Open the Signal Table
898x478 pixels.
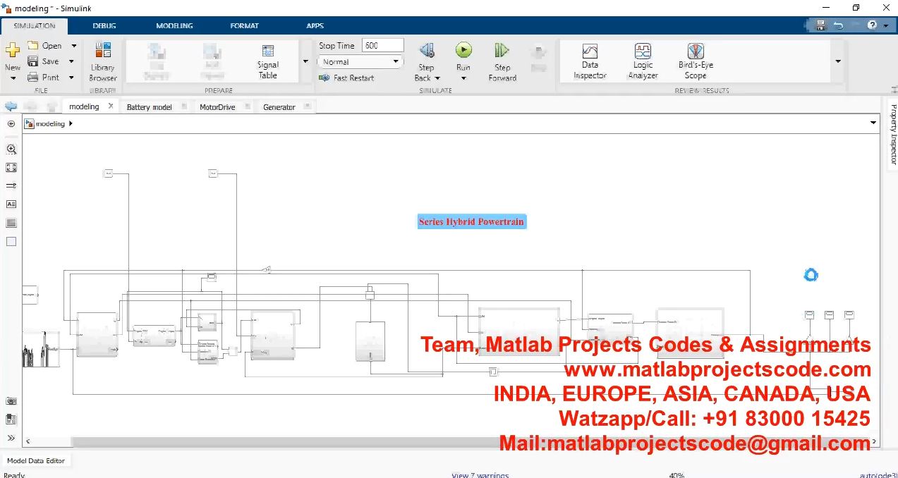[268, 62]
